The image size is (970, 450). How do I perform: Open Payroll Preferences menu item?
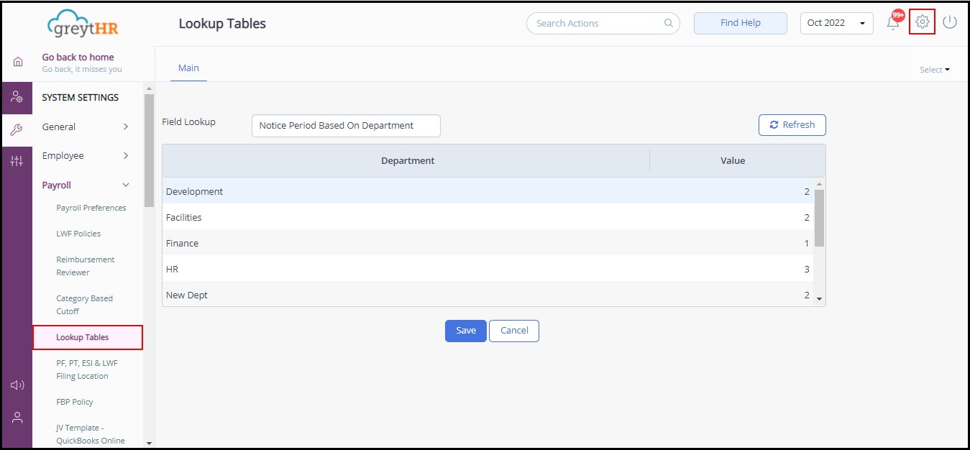click(x=91, y=208)
